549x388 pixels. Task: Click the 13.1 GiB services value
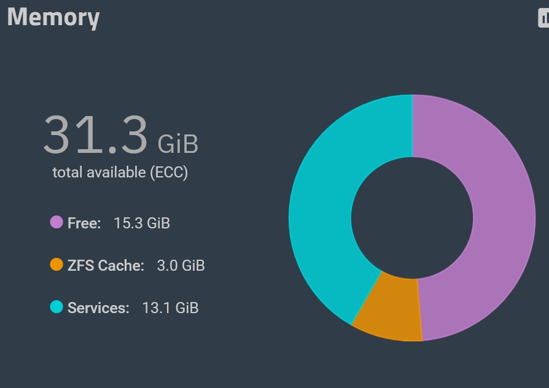tap(170, 308)
